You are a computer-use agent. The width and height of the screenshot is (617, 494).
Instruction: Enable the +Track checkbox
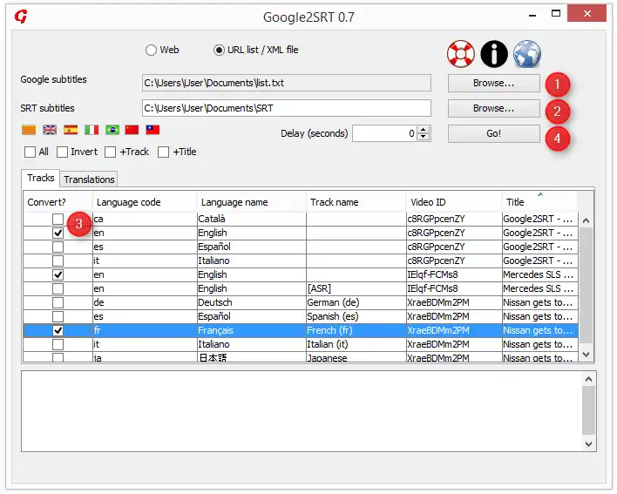click(x=110, y=152)
